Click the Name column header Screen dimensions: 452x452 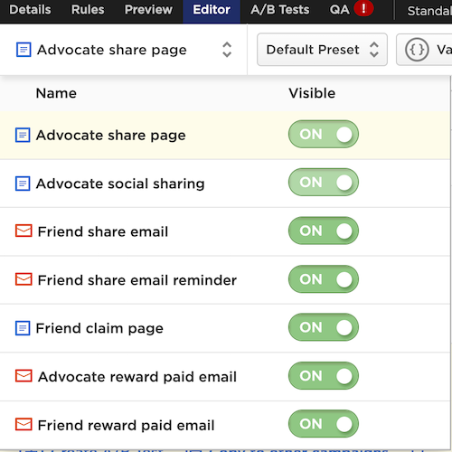[x=56, y=93]
